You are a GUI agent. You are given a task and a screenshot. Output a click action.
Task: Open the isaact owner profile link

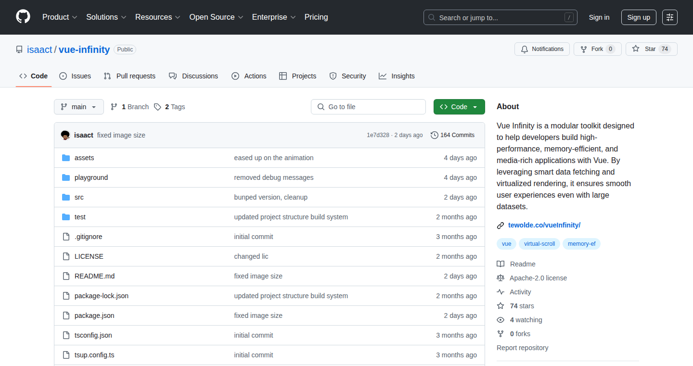click(39, 50)
